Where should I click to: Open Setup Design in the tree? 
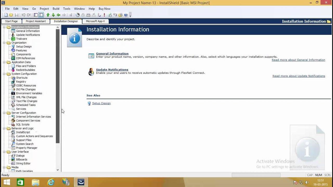tap(24, 46)
